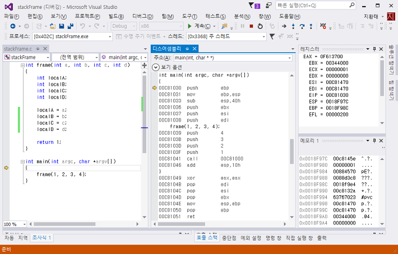Click the disassembly horizontal scrollbar thumb
398x254 pixels.
pos(182,224)
